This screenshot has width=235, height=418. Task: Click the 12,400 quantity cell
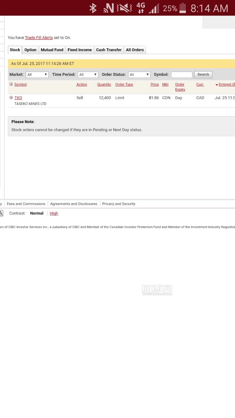pyautogui.click(x=105, y=98)
